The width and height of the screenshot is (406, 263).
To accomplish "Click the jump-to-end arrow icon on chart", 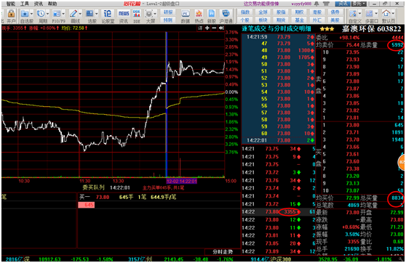I will [x=221, y=28].
